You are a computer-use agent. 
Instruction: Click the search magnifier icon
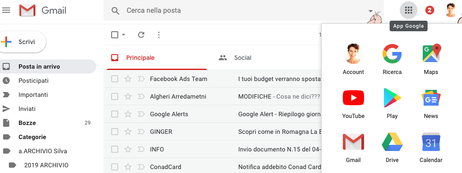click(115, 11)
